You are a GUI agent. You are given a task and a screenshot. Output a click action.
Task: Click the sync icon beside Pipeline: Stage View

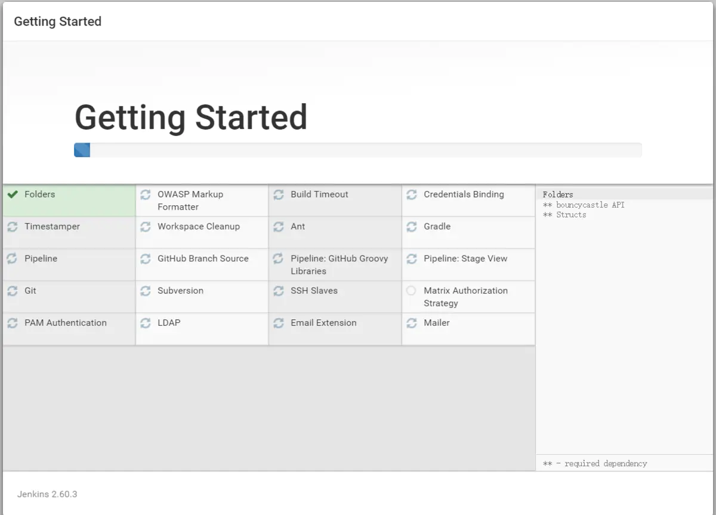412,259
